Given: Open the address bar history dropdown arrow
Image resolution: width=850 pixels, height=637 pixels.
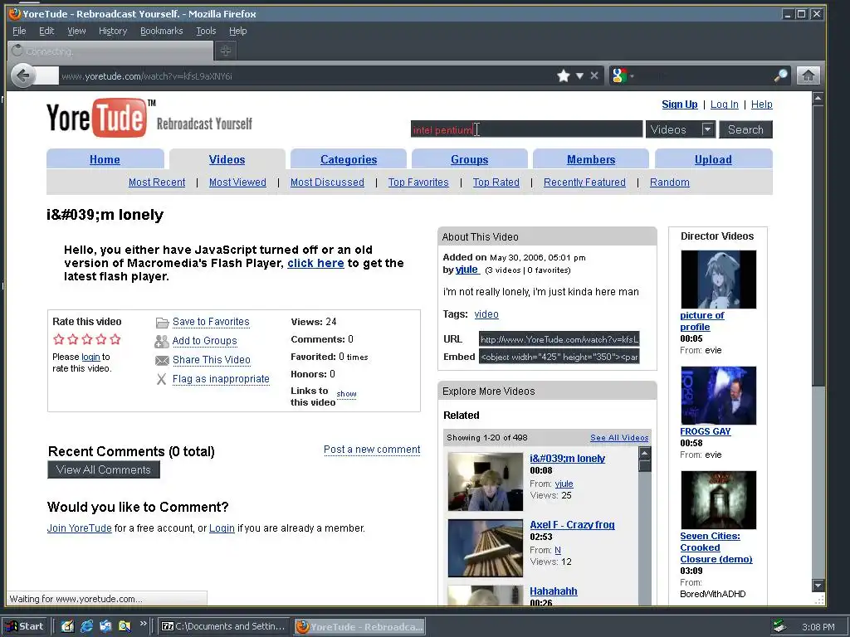Looking at the screenshot, I should [x=579, y=75].
